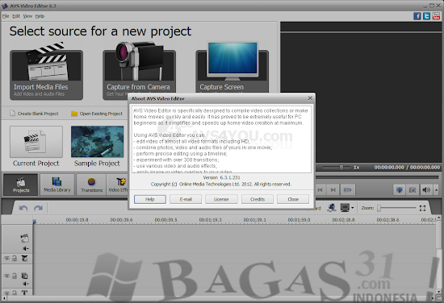Open the Facebook icon in top bar
444x303 pixels.
click(x=417, y=16)
